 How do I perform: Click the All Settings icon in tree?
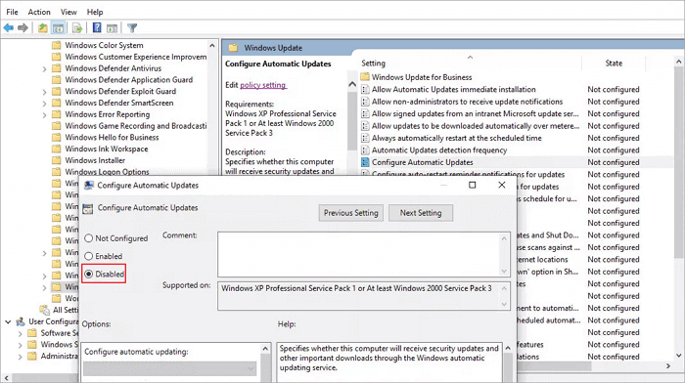pos(45,310)
